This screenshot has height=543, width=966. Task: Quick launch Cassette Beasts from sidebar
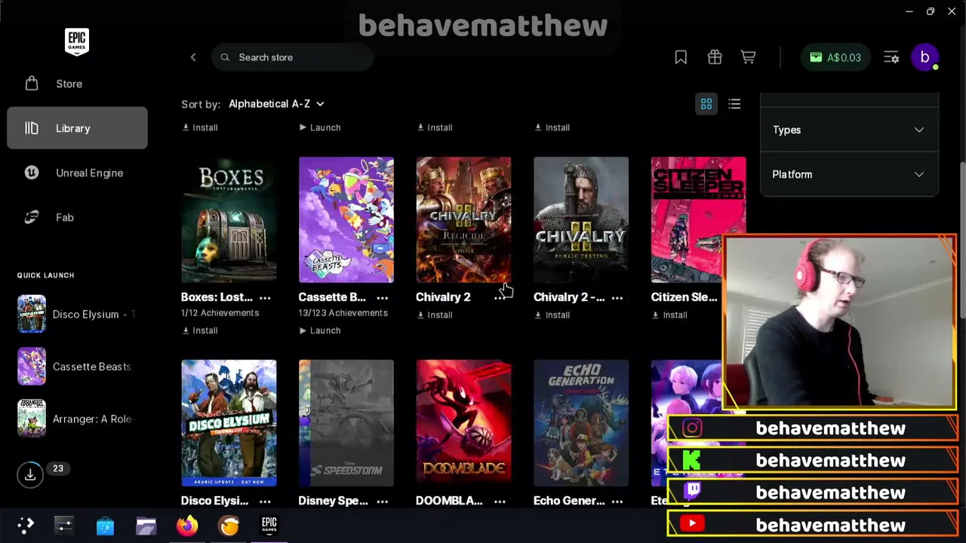click(x=75, y=367)
